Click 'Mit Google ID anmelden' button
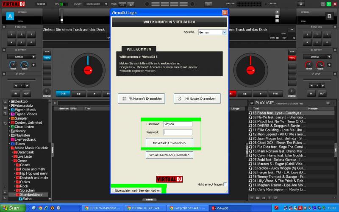The height and width of the screenshot is (212, 339). coord(197,98)
